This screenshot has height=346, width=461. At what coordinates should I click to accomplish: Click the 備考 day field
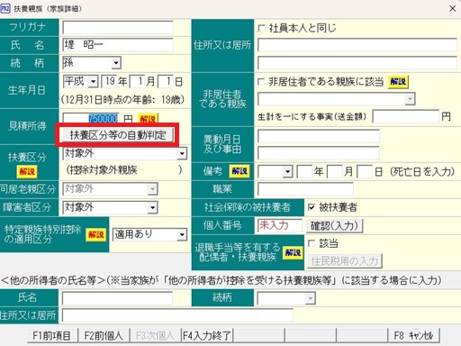(x=365, y=171)
